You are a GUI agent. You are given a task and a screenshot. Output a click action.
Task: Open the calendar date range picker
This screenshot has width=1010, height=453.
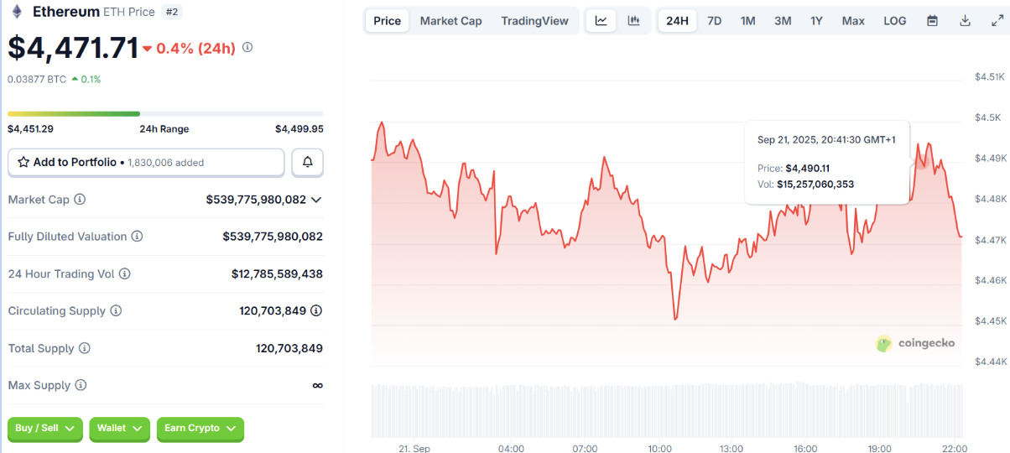coord(932,21)
